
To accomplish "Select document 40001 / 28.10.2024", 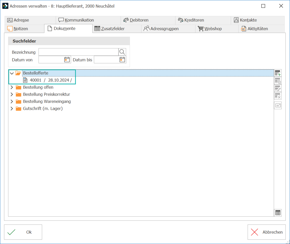I will click(x=51, y=80).
